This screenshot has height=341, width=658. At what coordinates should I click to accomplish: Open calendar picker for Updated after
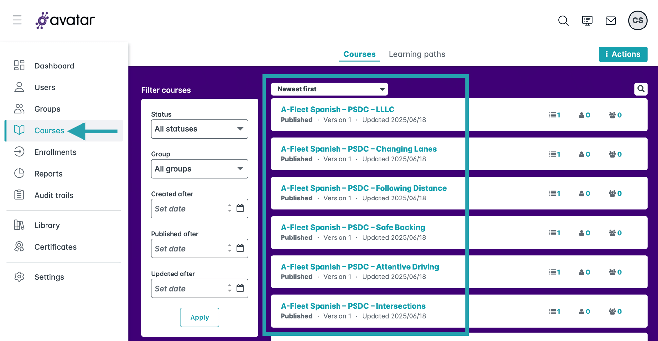(x=240, y=288)
